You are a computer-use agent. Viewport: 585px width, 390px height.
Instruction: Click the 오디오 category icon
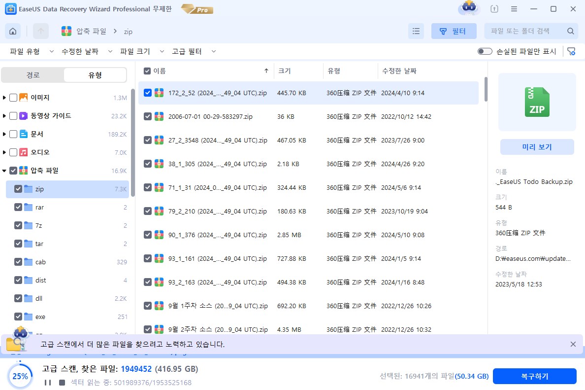point(24,152)
